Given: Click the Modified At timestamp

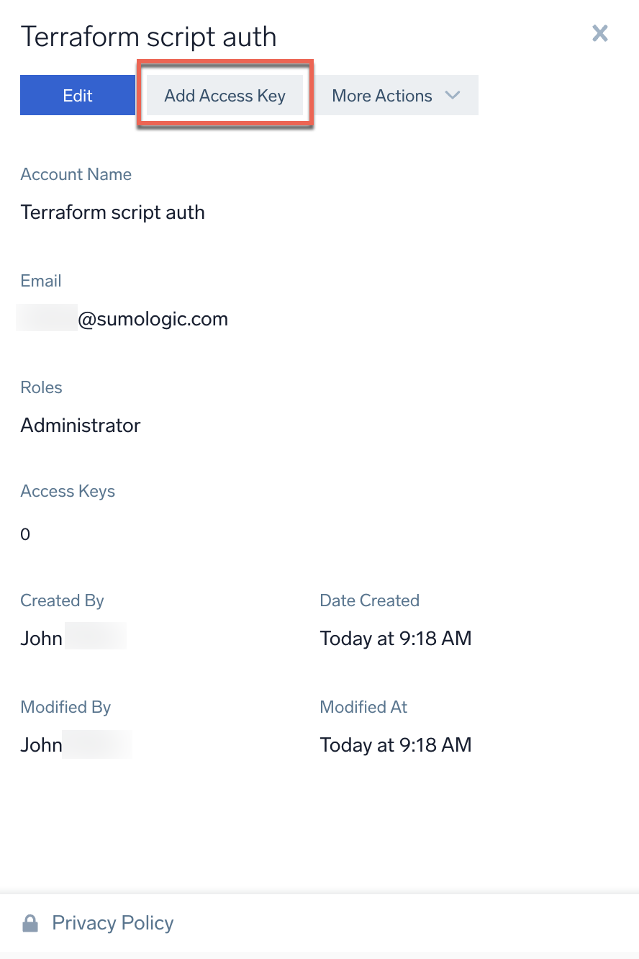Looking at the screenshot, I should tap(395, 744).
